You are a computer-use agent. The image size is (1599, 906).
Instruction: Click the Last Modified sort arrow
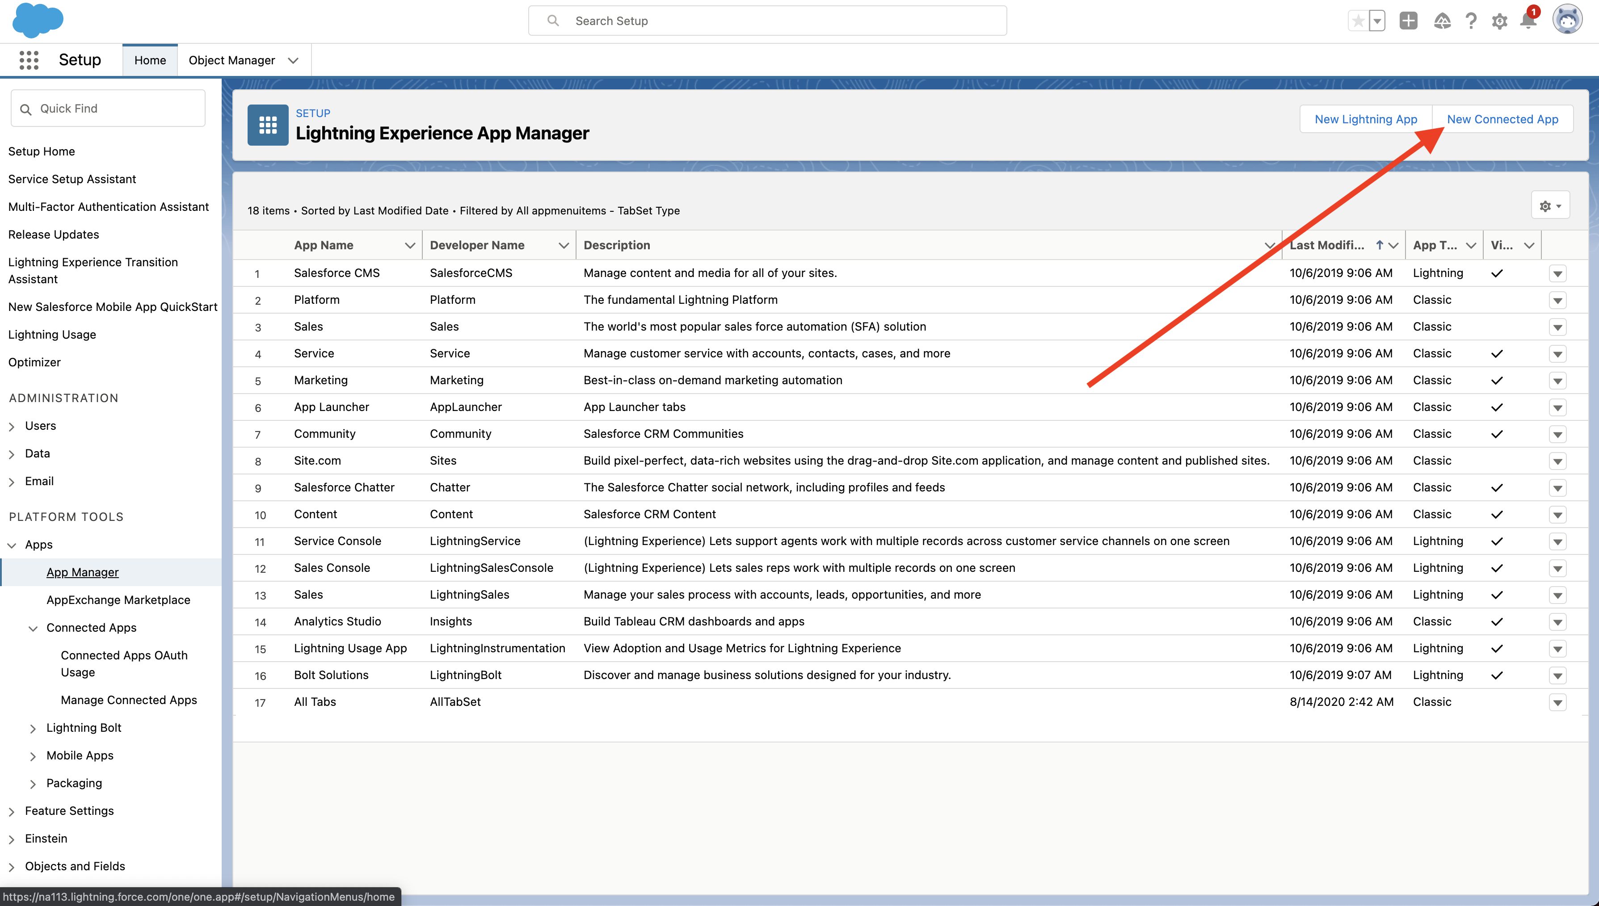click(x=1379, y=245)
